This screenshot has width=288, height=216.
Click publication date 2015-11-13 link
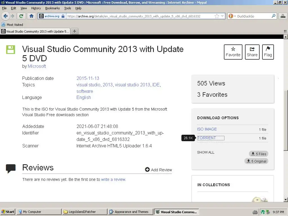88,78
